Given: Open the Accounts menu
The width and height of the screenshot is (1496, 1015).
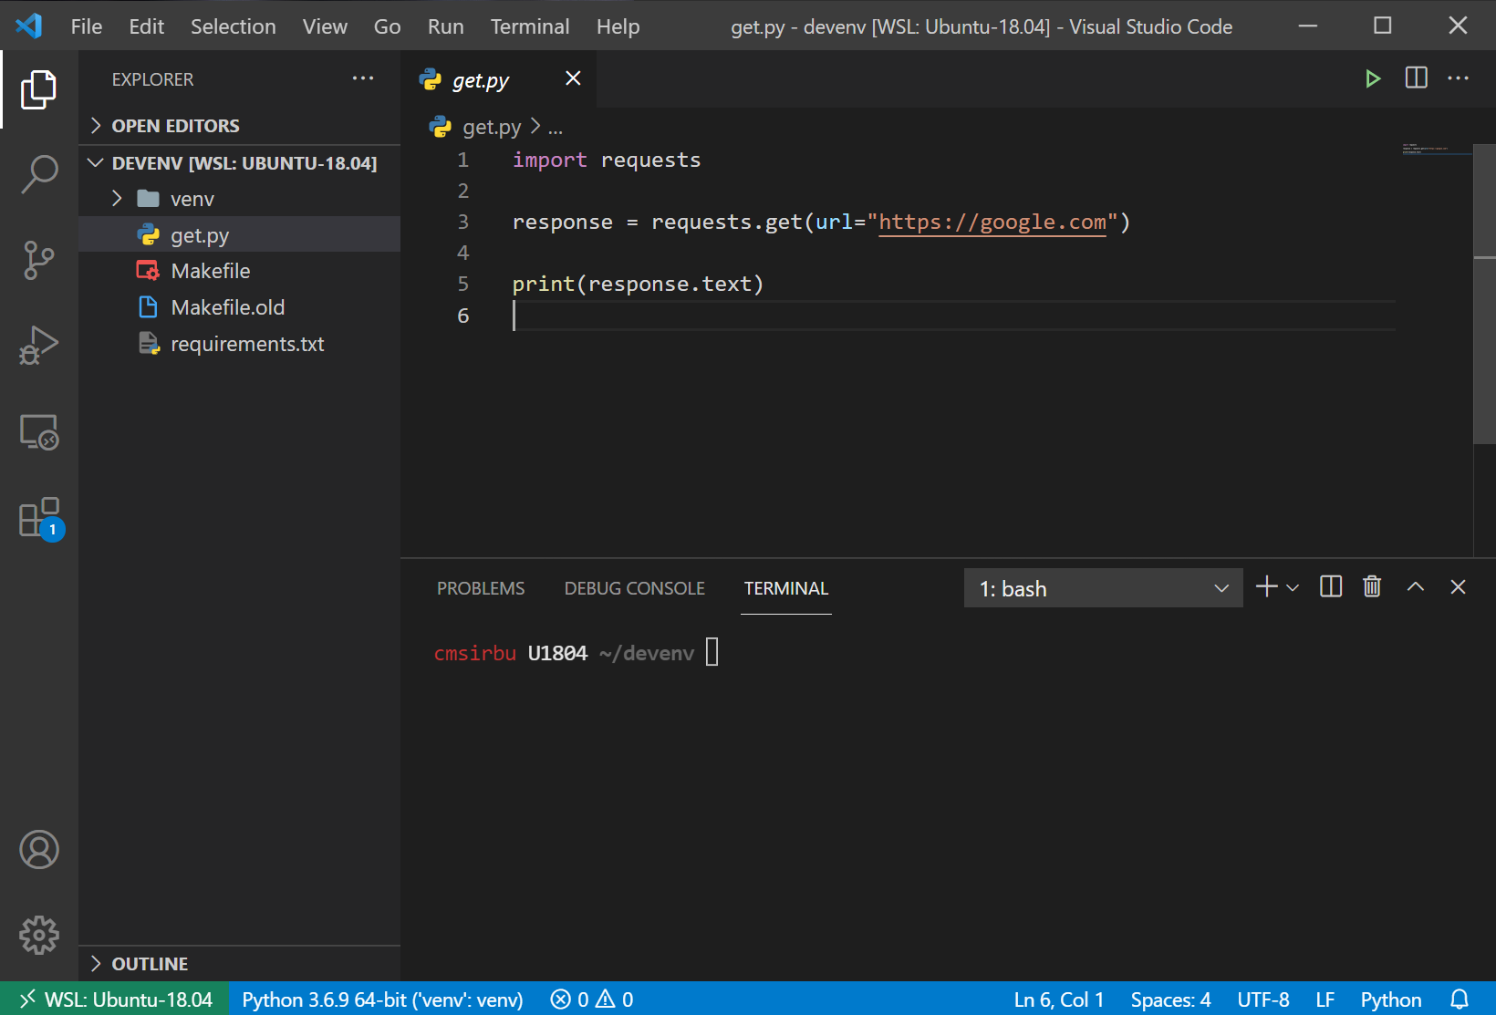Looking at the screenshot, I should (38, 849).
